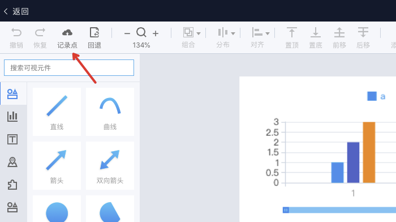Screen dimensions: 396x222
Task: Click the y-axis label 2.5
Action: [x=272, y=133]
